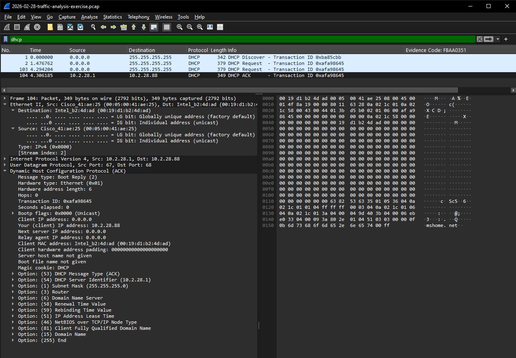Clear the dhcp display filter
This screenshot has height=358, width=516.
click(x=479, y=39)
